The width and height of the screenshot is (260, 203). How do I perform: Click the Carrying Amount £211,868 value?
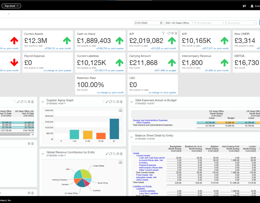(143, 63)
